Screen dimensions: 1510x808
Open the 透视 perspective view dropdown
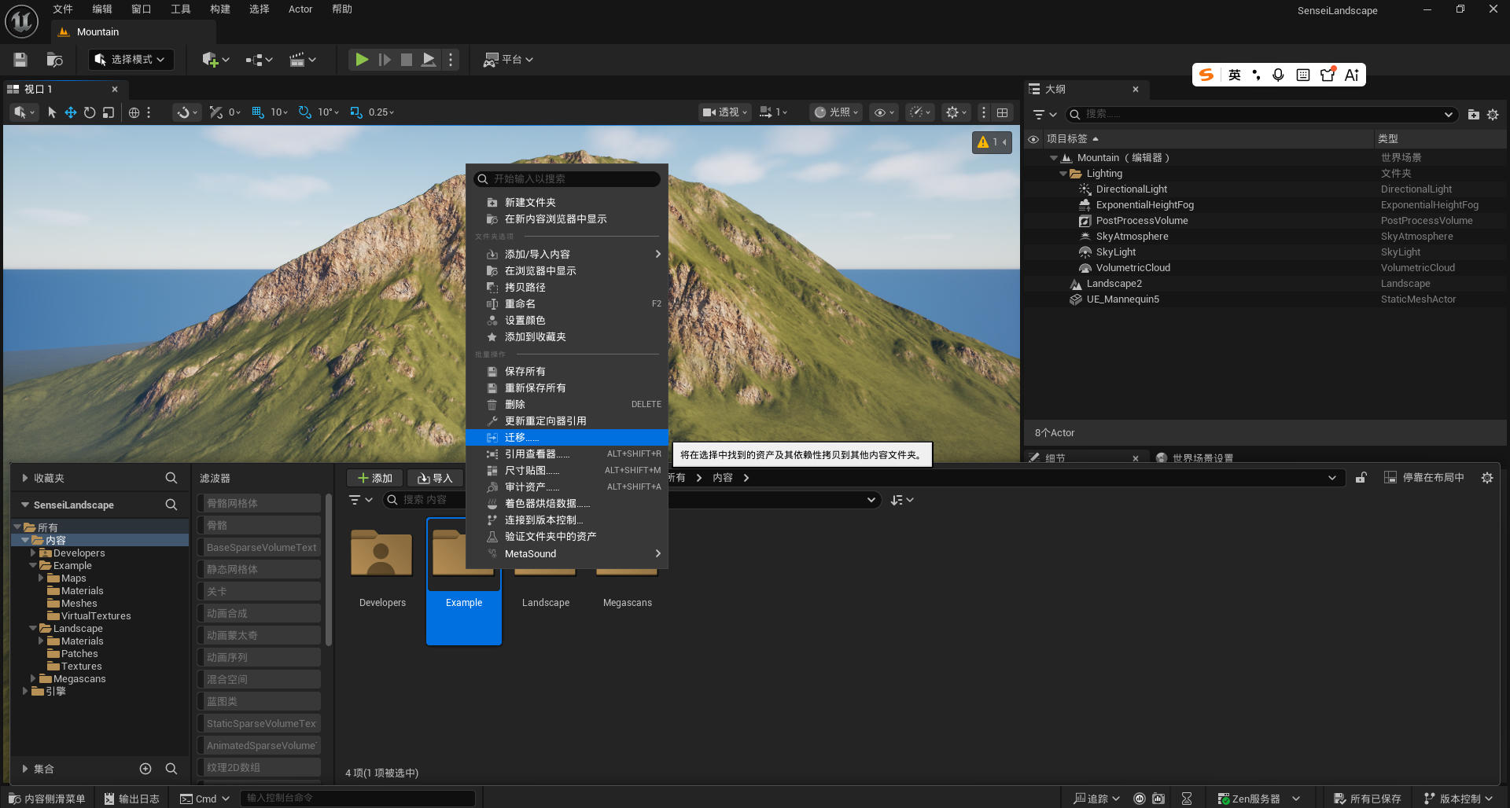725,112
